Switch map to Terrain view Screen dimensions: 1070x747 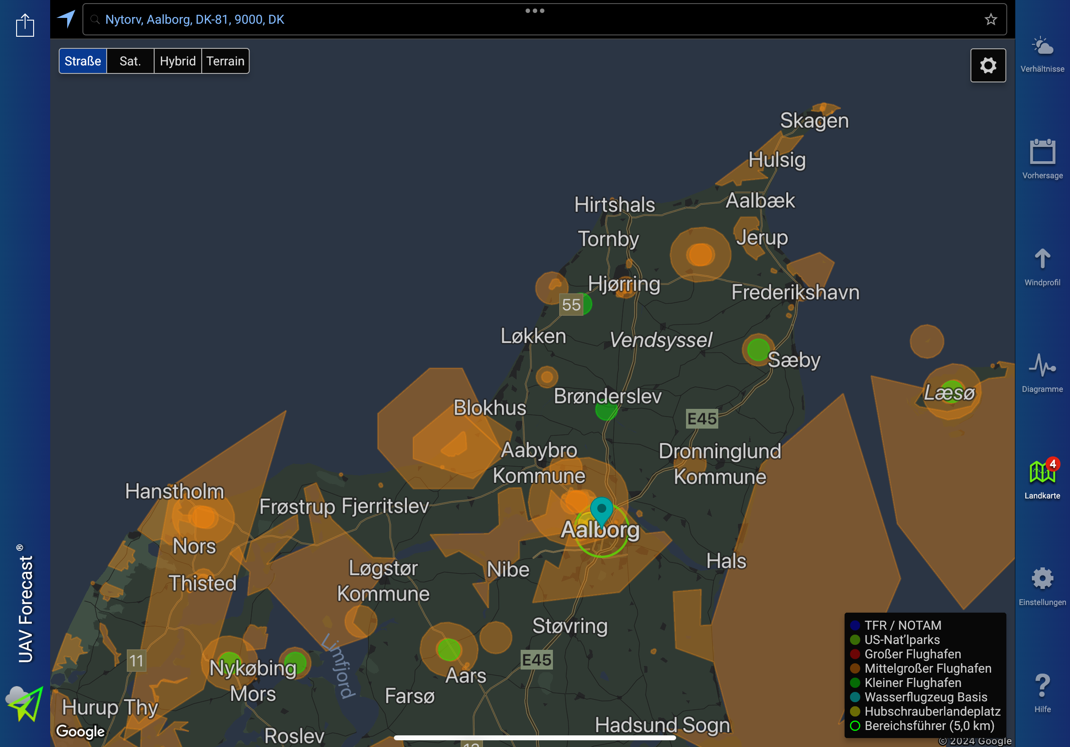[x=225, y=61]
